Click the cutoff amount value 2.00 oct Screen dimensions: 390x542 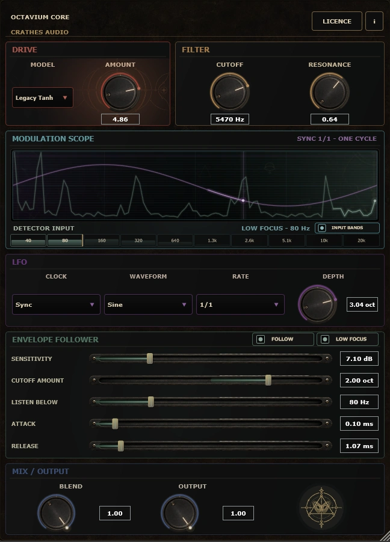click(x=359, y=380)
